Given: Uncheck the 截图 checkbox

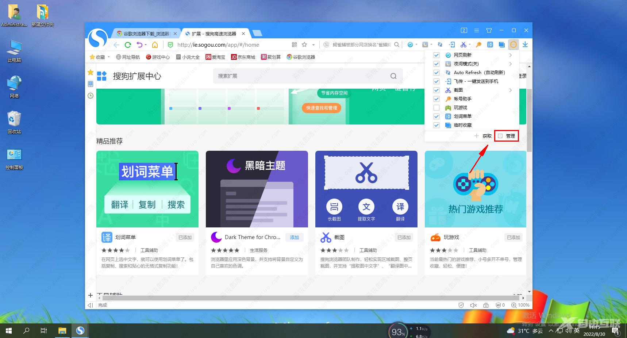Looking at the screenshot, I should [436, 90].
